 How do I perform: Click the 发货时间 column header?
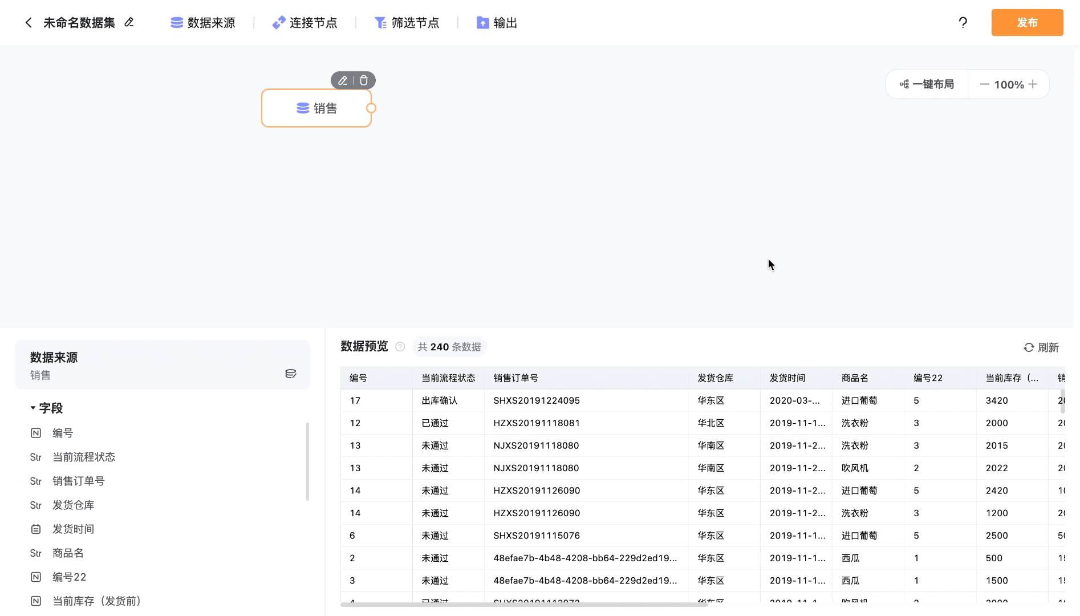coord(796,378)
